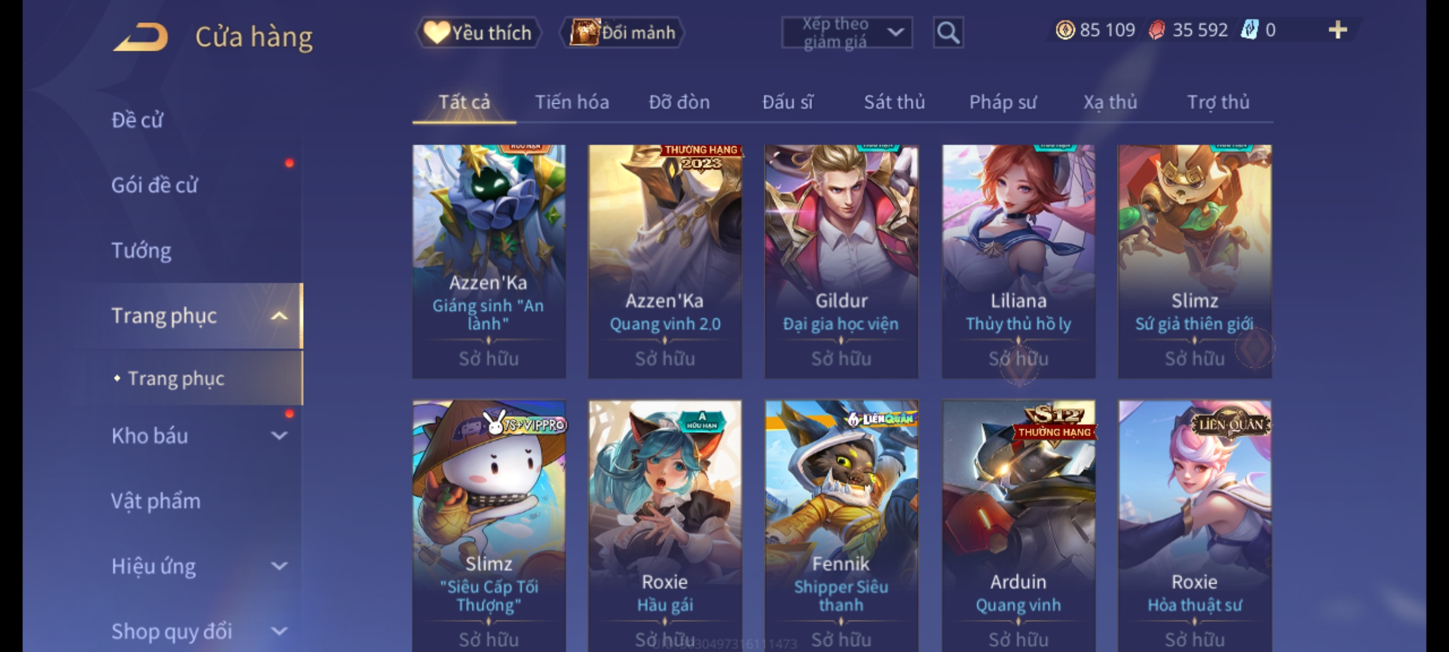Select the Gildur Đại gia học viện skin

pos(841,261)
